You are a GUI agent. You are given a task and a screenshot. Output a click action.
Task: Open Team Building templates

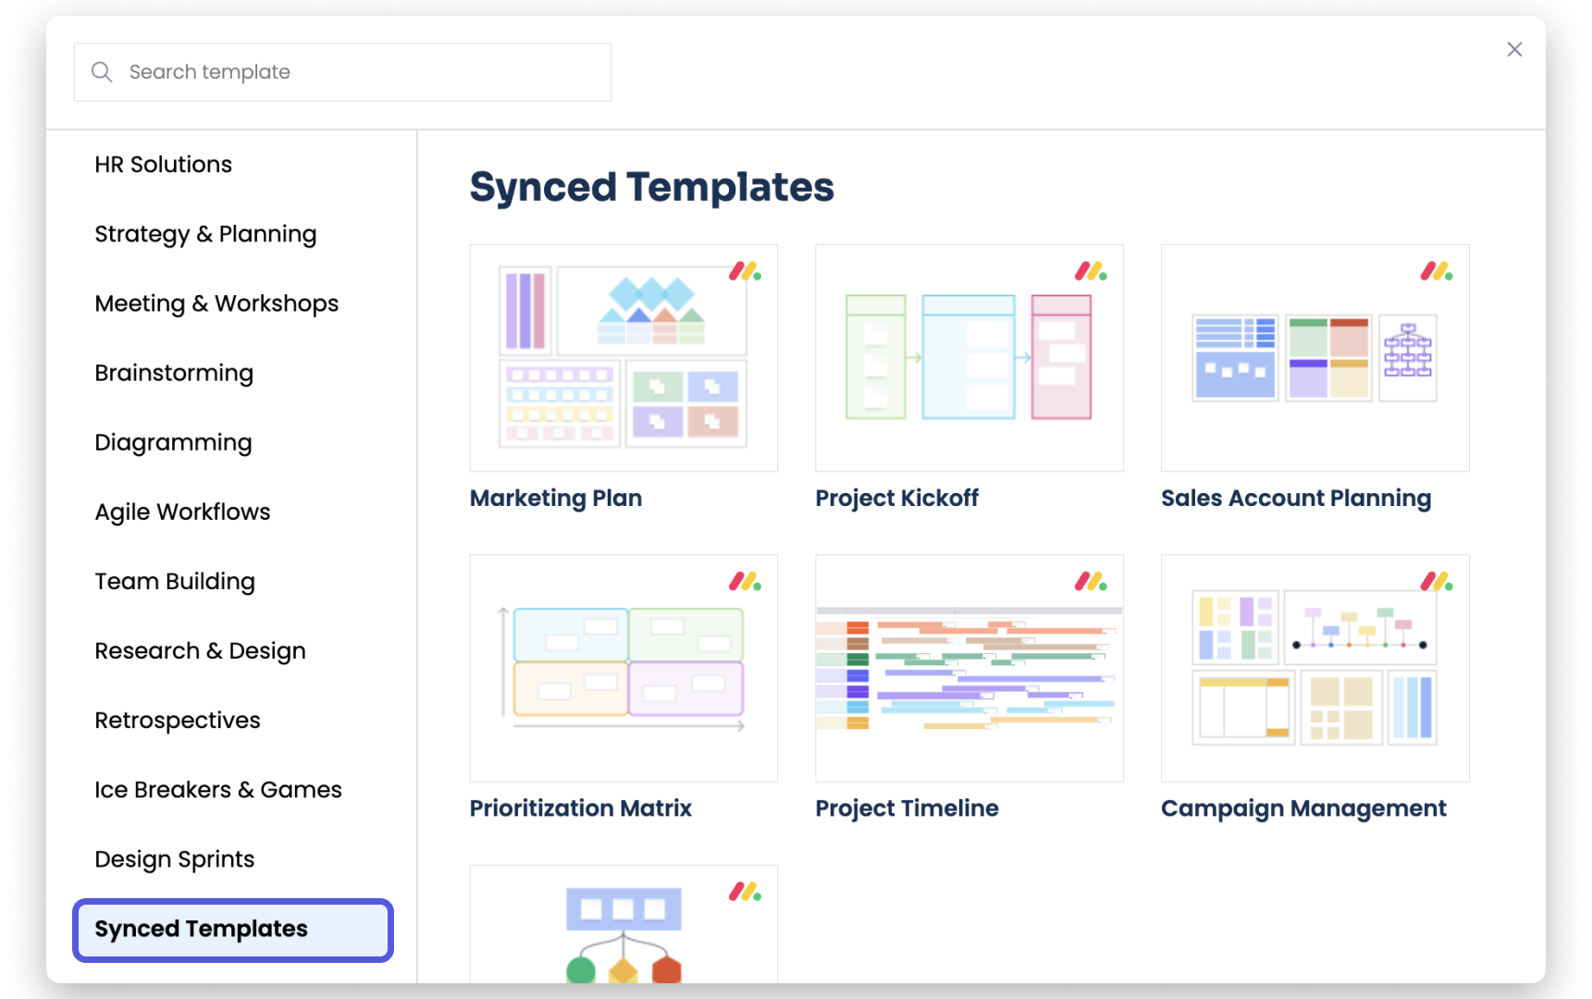(175, 581)
